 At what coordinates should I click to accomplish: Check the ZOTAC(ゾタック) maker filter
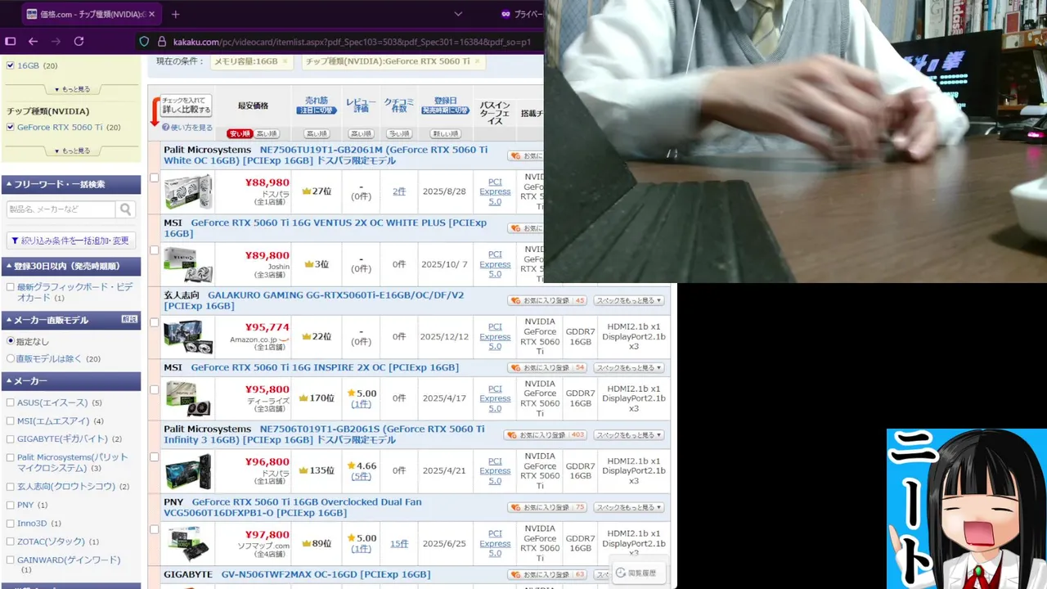pos(11,542)
